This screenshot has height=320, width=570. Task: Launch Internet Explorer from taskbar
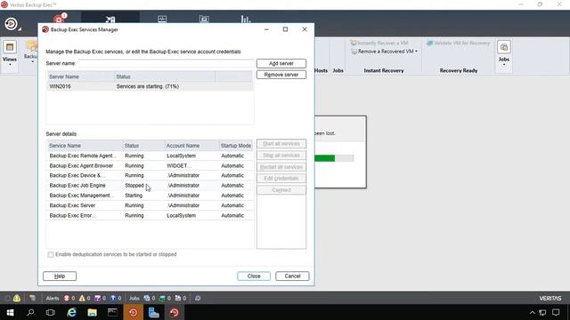coord(71,313)
